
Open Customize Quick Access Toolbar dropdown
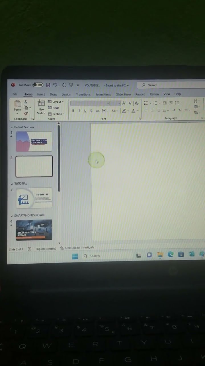pyautogui.click(x=78, y=85)
